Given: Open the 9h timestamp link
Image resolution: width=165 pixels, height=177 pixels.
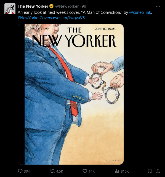Looking at the screenshot, I should pyautogui.click(x=84, y=6).
